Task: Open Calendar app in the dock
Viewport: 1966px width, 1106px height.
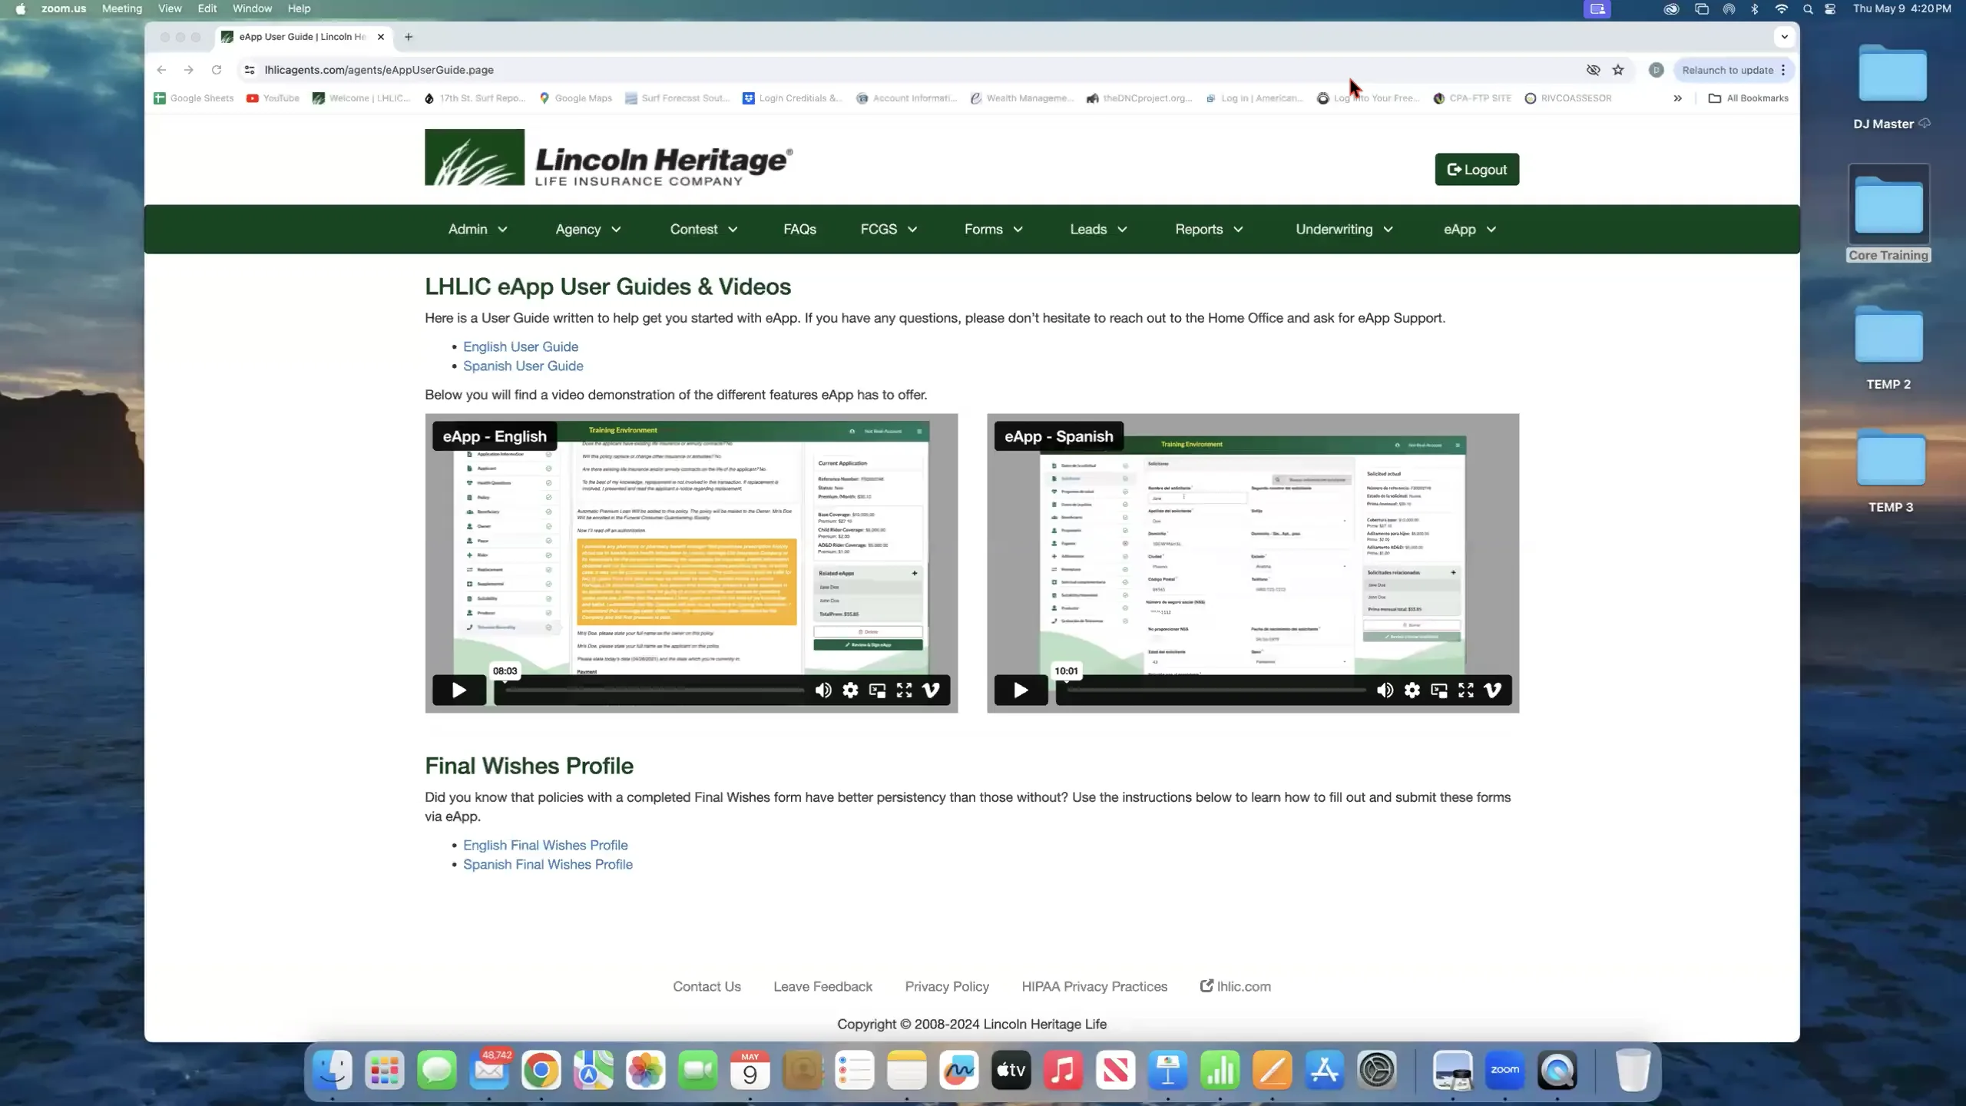Action: click(x=750, y=1070)
